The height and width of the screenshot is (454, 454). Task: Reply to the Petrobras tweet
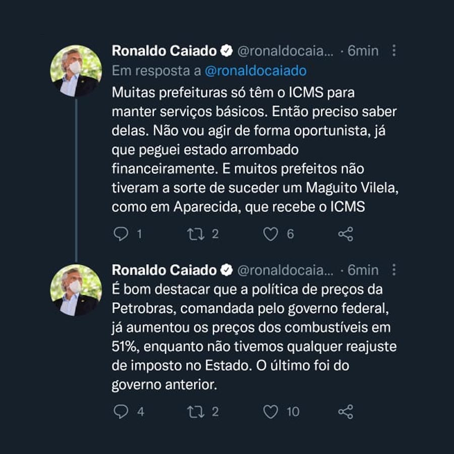pos(121,412)
